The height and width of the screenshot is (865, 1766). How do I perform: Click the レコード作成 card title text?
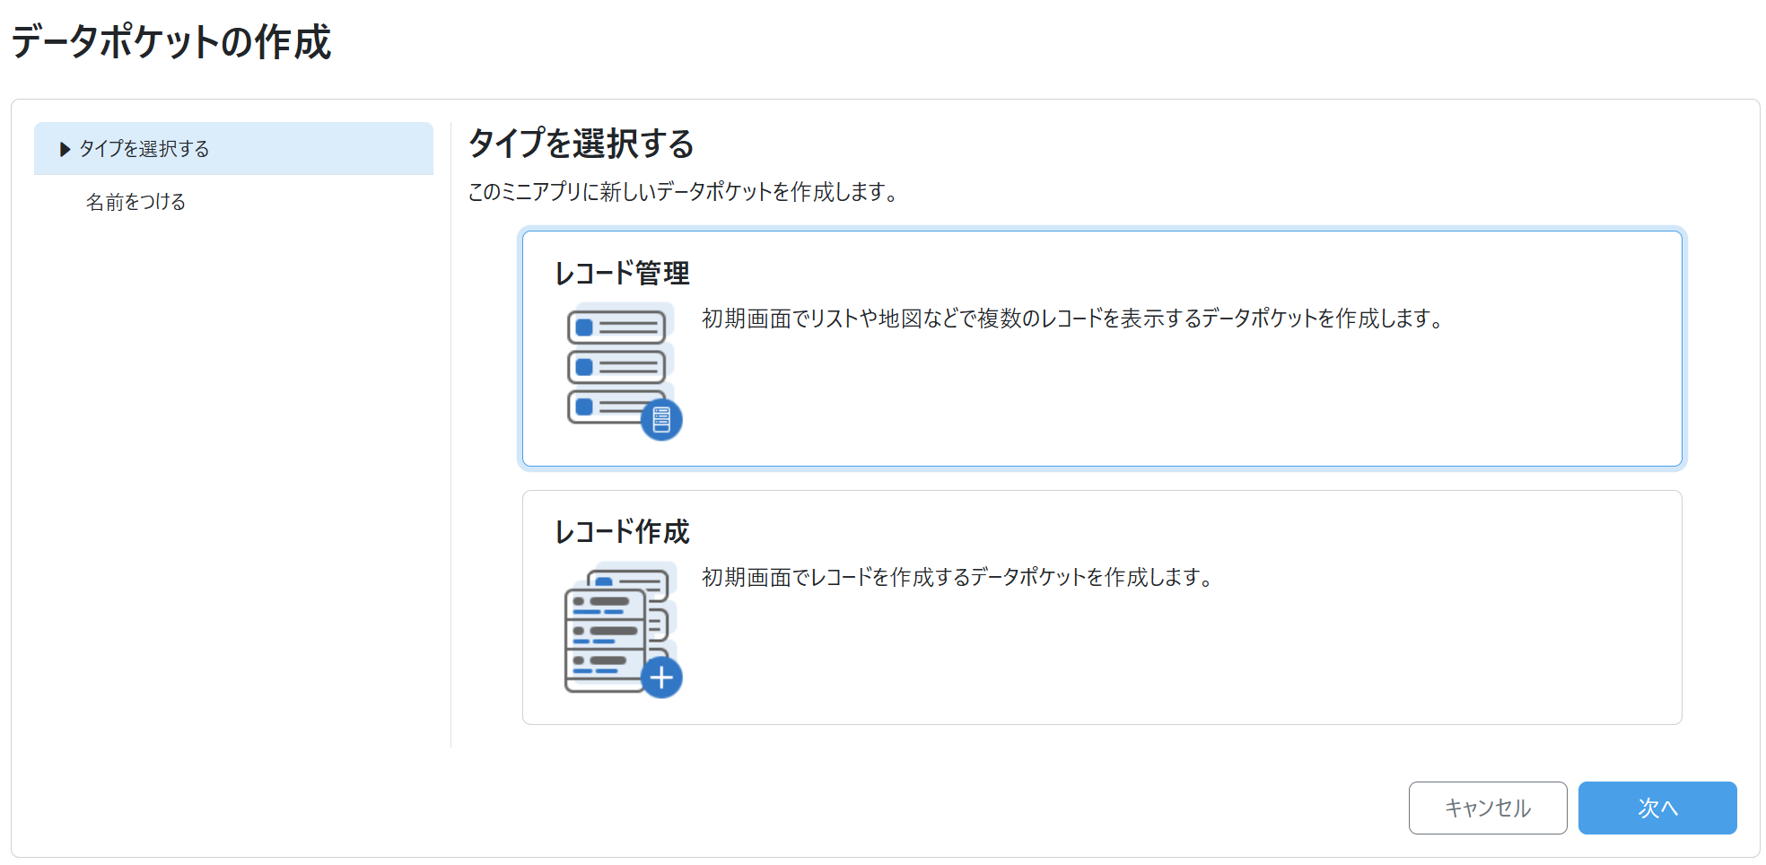point(622,532)
